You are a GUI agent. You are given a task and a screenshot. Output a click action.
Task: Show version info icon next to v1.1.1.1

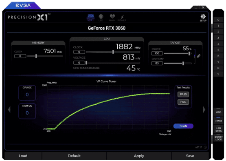click(205, 147)
